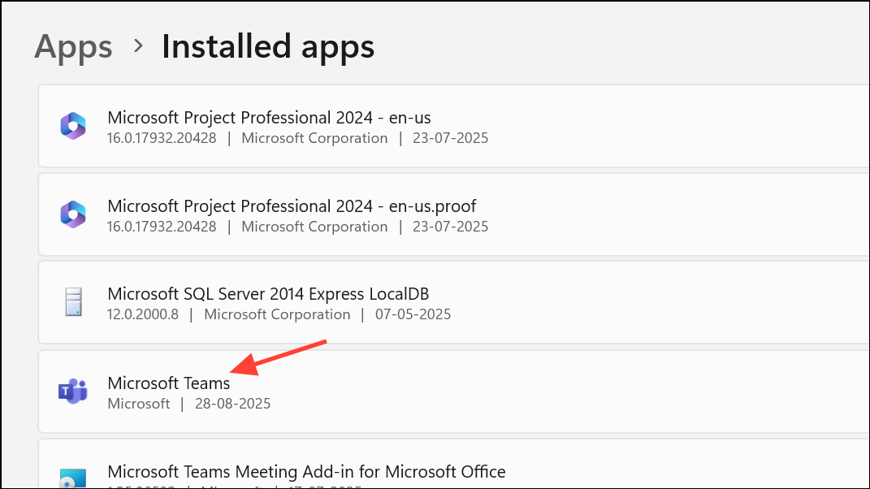Click the SQL Server version 12.0.2000.8
Image resolution: width=870 pixels, height=489 pixels.
click(x=142, y=314)
